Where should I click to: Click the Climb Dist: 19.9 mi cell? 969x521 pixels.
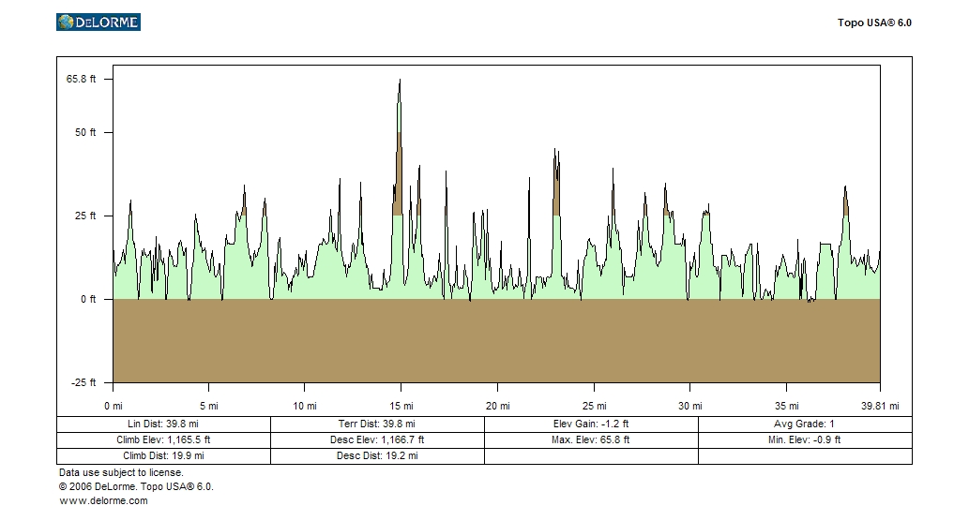tap(163, 455)
